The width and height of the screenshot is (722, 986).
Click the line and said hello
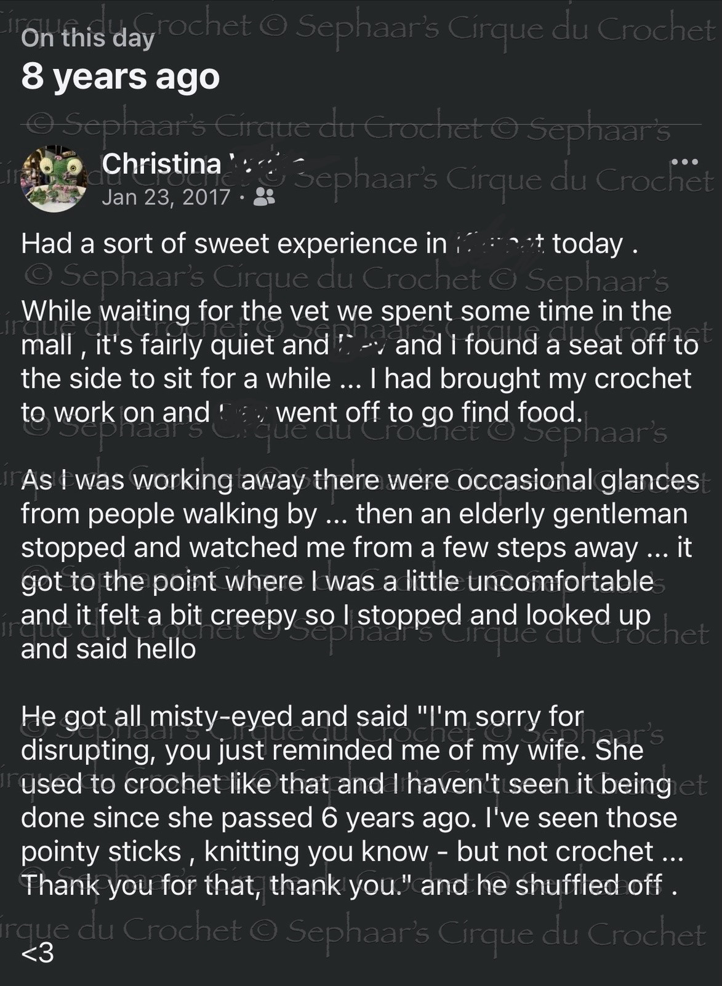click(108, 649)
